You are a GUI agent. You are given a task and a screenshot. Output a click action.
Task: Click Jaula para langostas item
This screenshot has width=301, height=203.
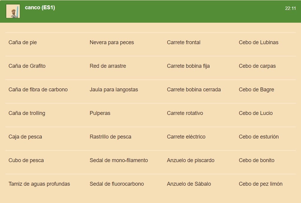coord(114,90)
